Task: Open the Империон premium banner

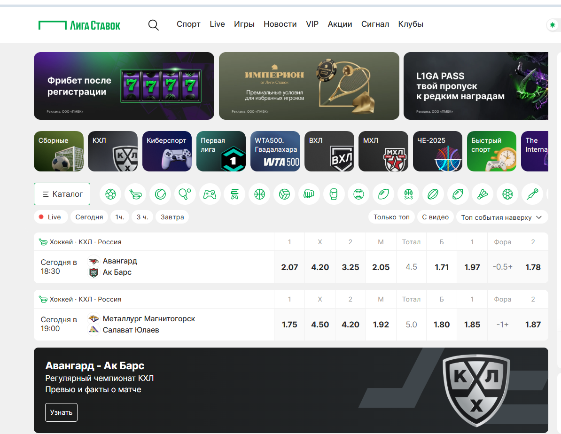Action: (x=309, y=86)
